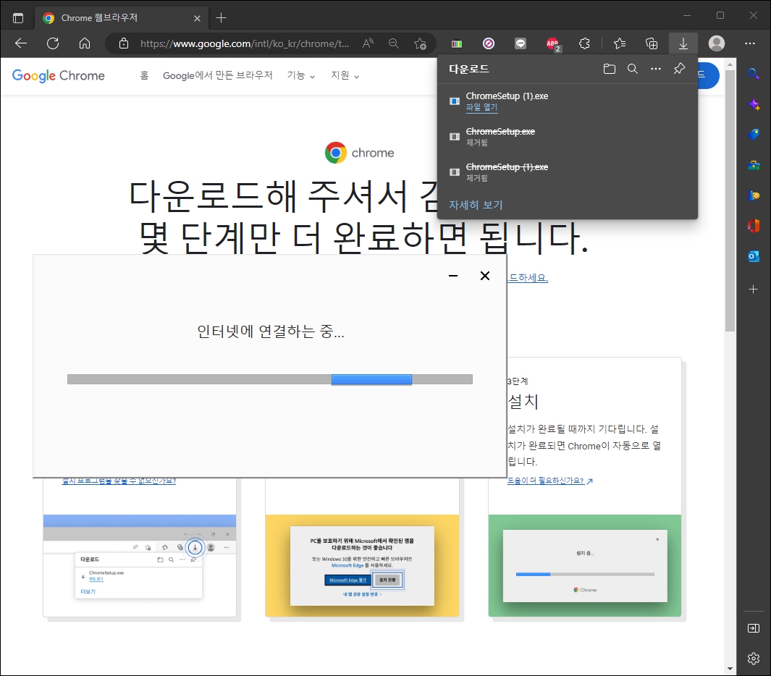The image size is (771, 676).
Task: Expand the 기능 dropdown menu
Action: pos(301,75)
